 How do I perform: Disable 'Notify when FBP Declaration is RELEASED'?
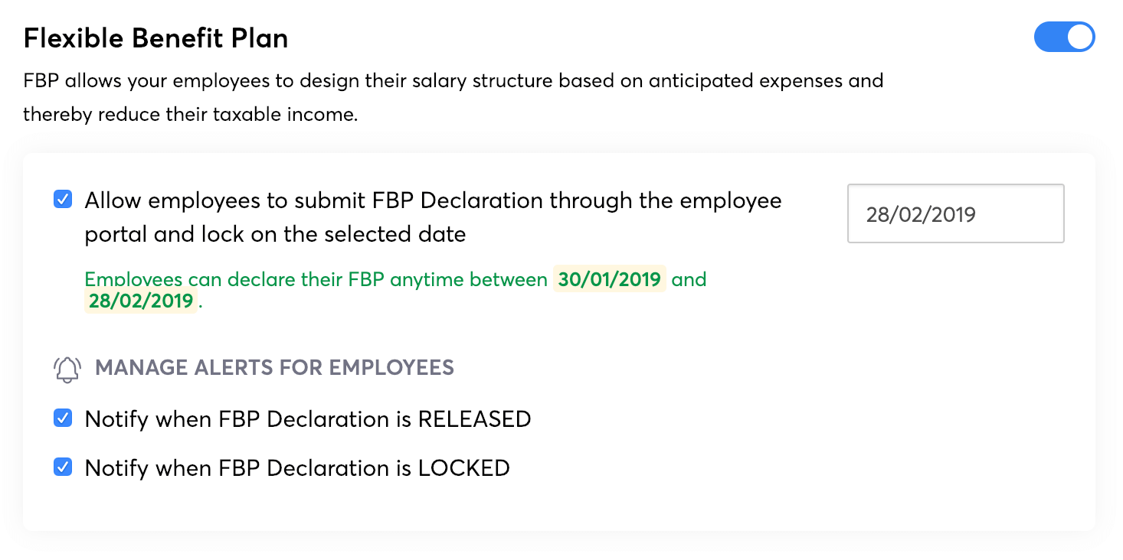coord(62,418)
